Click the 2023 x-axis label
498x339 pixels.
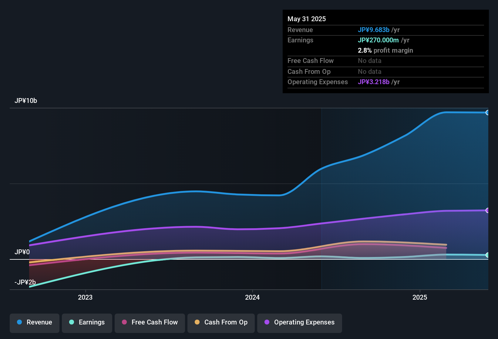tap(85, 298)
